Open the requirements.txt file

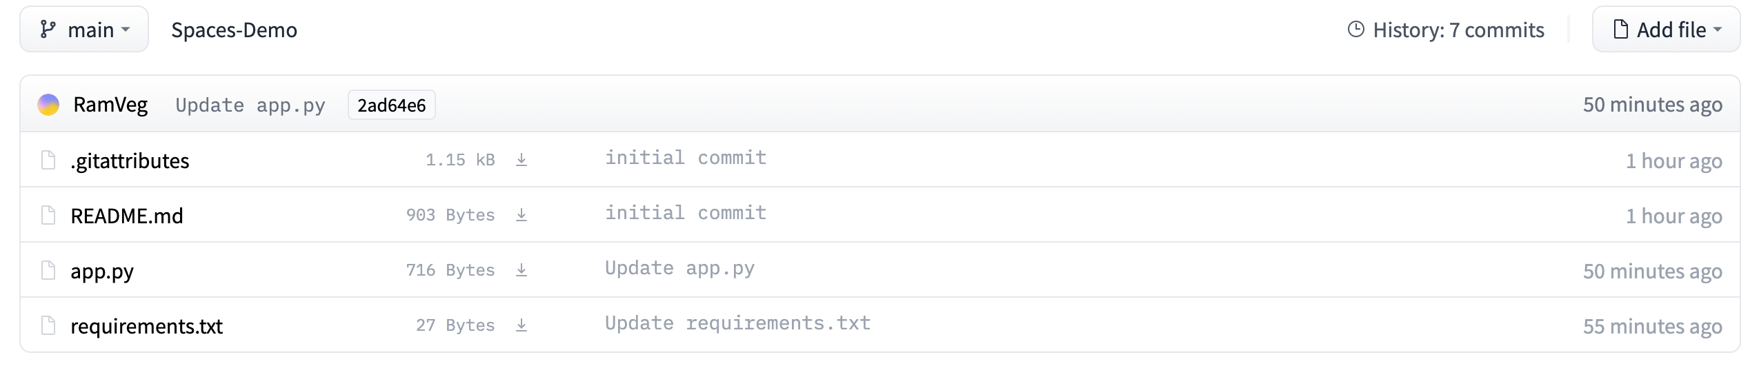point(146,326)
